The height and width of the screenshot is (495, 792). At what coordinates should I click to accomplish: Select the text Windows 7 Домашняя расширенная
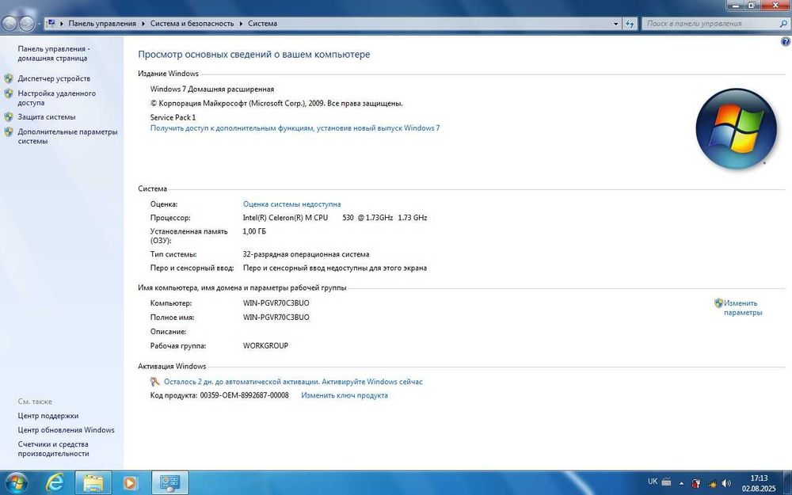(x=212, y=89)
